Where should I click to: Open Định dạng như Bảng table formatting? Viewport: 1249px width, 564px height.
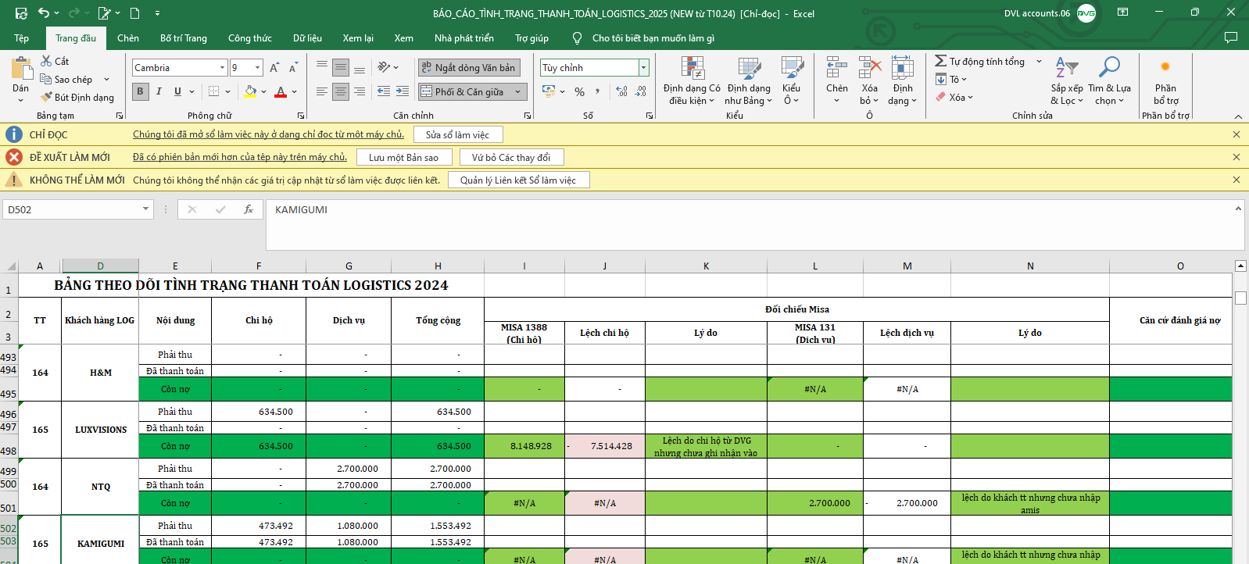(749, 81)
